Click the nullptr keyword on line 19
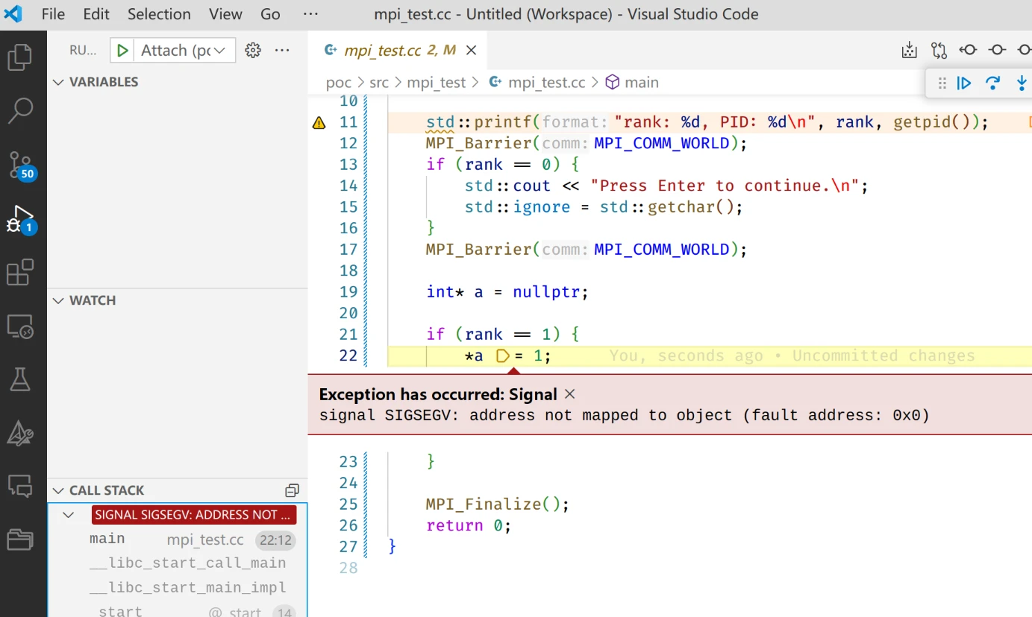The image size is (1032, 617). [x=545, y=292]
